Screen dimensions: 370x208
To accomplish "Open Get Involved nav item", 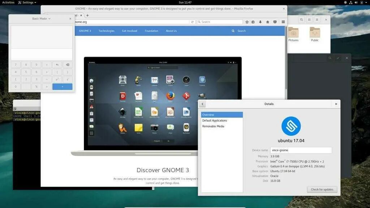I will pyautogui.click(x=129, y=31).
